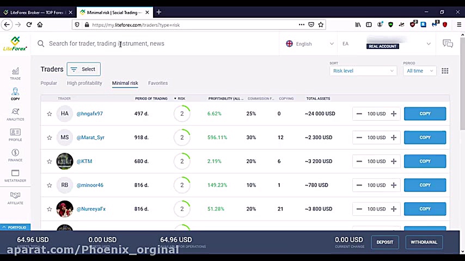Open the English language dropdown
Screen dimensions: 465x261
click(x=310, y=44)
